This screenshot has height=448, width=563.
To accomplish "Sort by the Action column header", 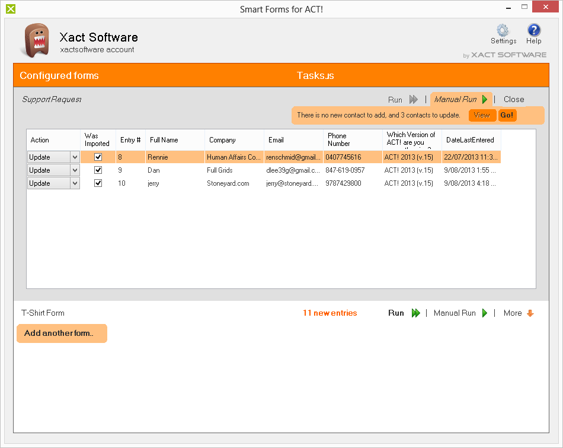I will coord(53,140).
